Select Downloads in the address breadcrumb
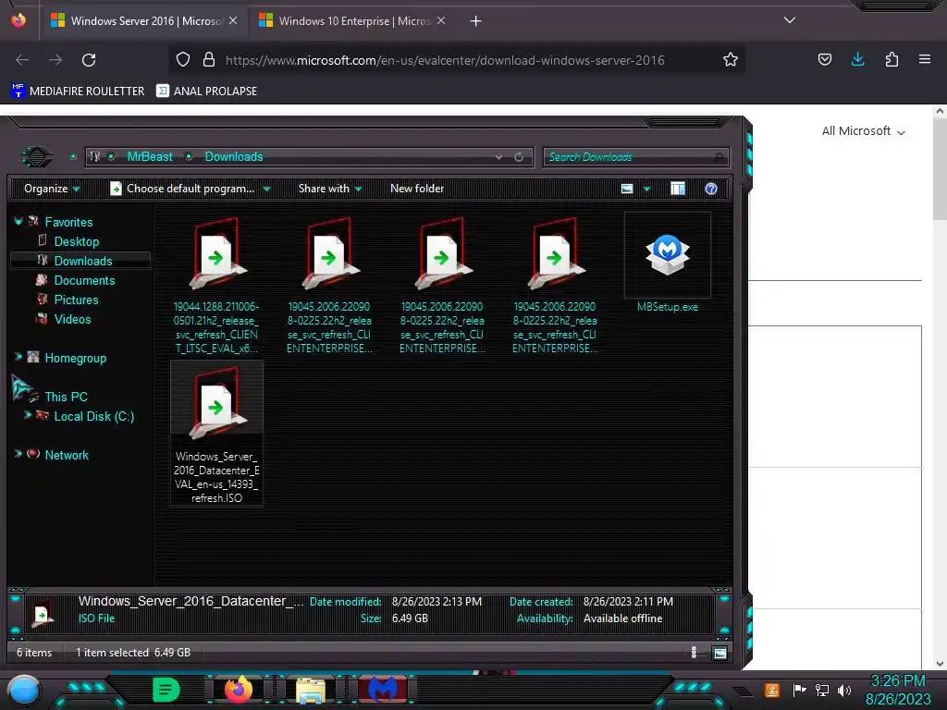This screenshot has height=710, width=947. (234, 157)
